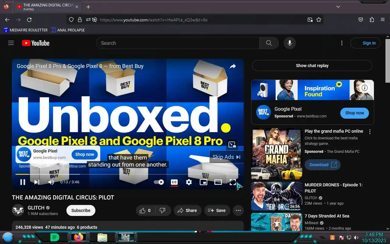Open the GLITCH channel avatar
The image size is (390, 244).
click(x=18, y=210)
